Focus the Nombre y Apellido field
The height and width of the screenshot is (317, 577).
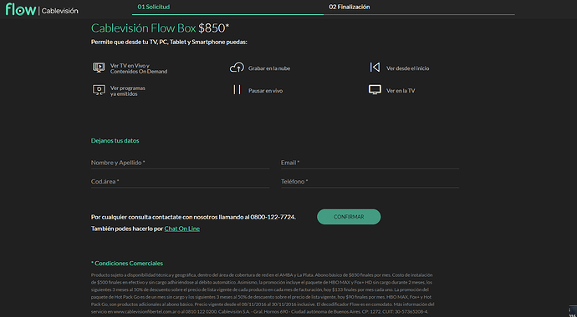[x=180, y=163]
